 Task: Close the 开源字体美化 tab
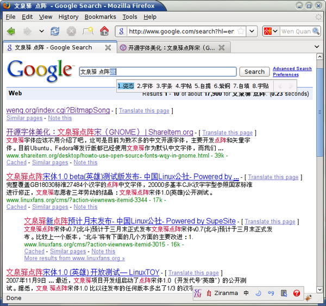[222, 48]
